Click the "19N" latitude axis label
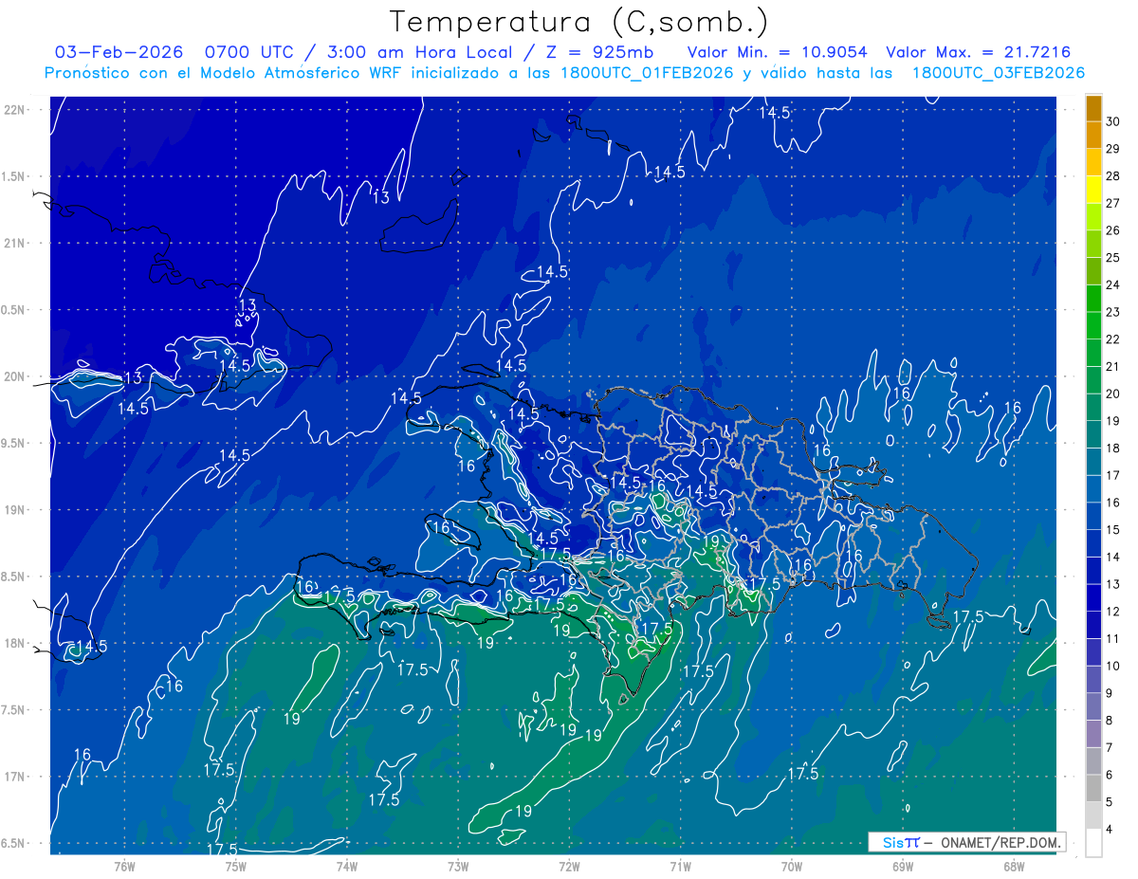 pos(15,510)
